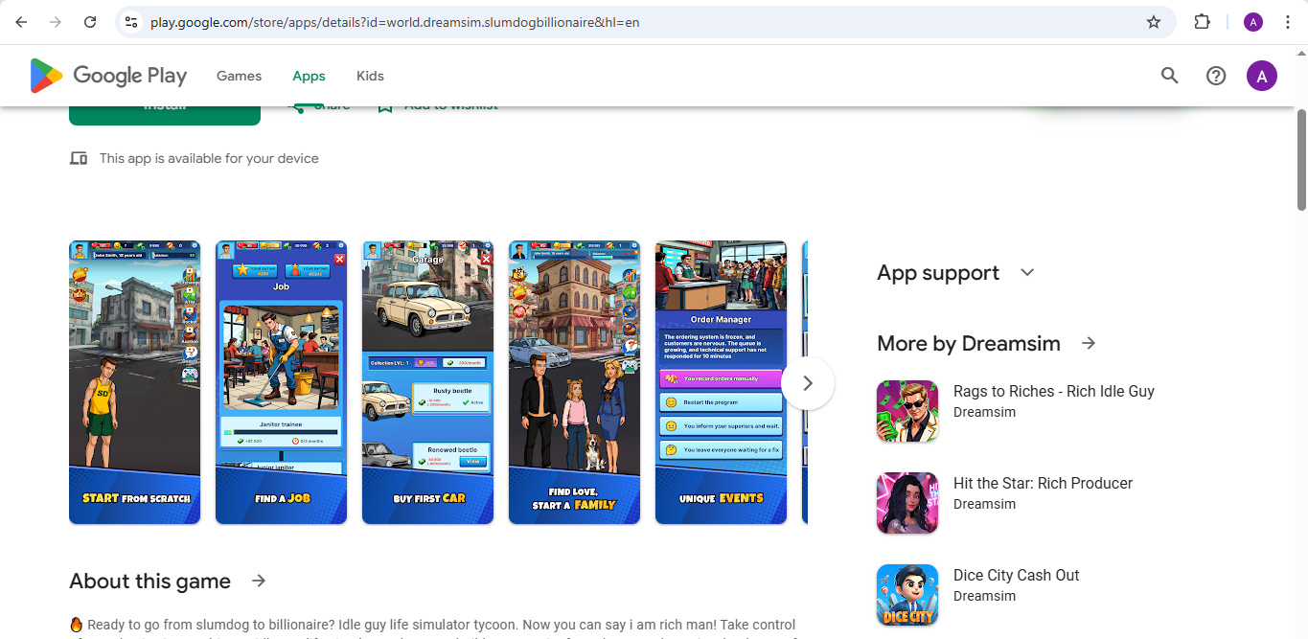The image size is (1308, 639).
Task: Open the Apps tab
Action: 309,76
